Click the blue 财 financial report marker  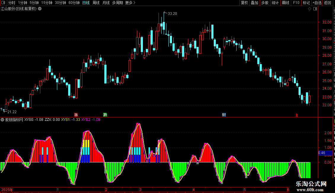(x=224, y=115)
